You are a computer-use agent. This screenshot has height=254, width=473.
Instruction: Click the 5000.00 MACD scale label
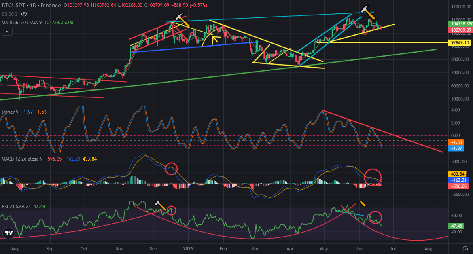point(459,162)
